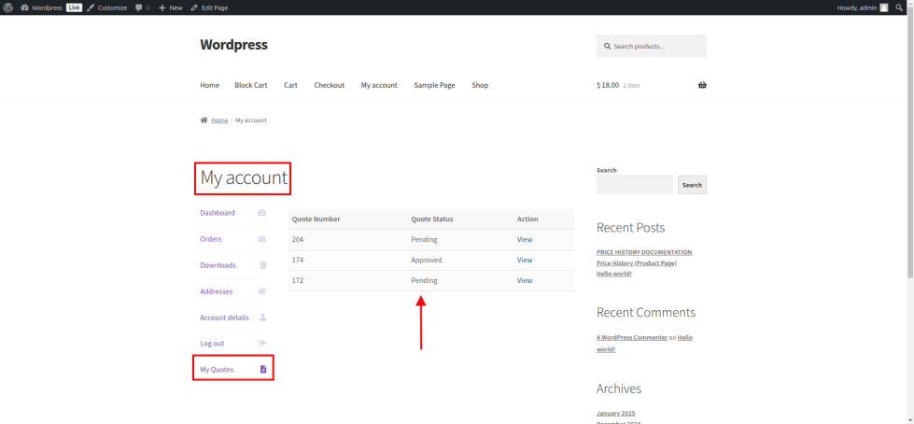This screenshot has height=424, width=914.
Task: Click the page vertical scrollbar
Action: point(909,140)
